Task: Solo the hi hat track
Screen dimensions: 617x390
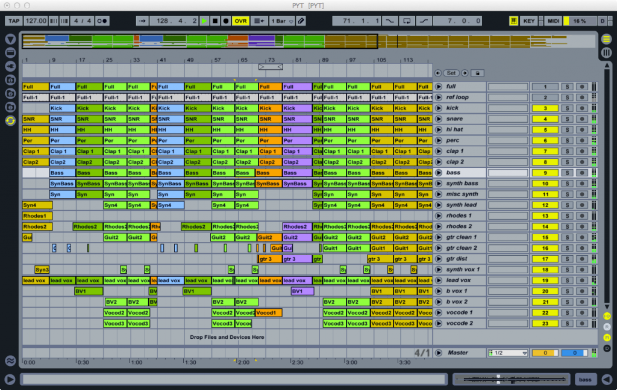Action: point(567,130)
